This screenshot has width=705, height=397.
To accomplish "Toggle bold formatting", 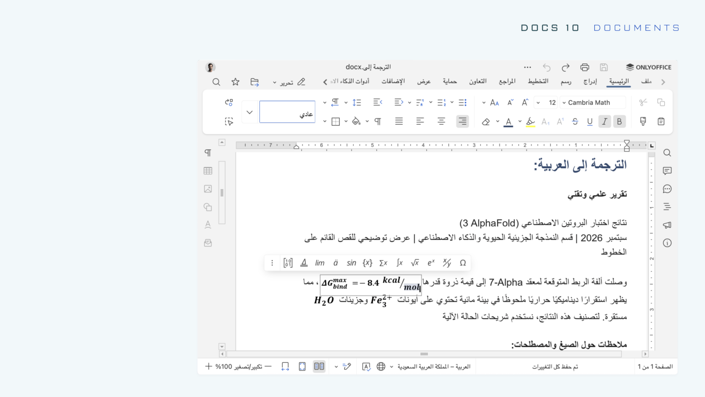I will (x=620, y=121).
